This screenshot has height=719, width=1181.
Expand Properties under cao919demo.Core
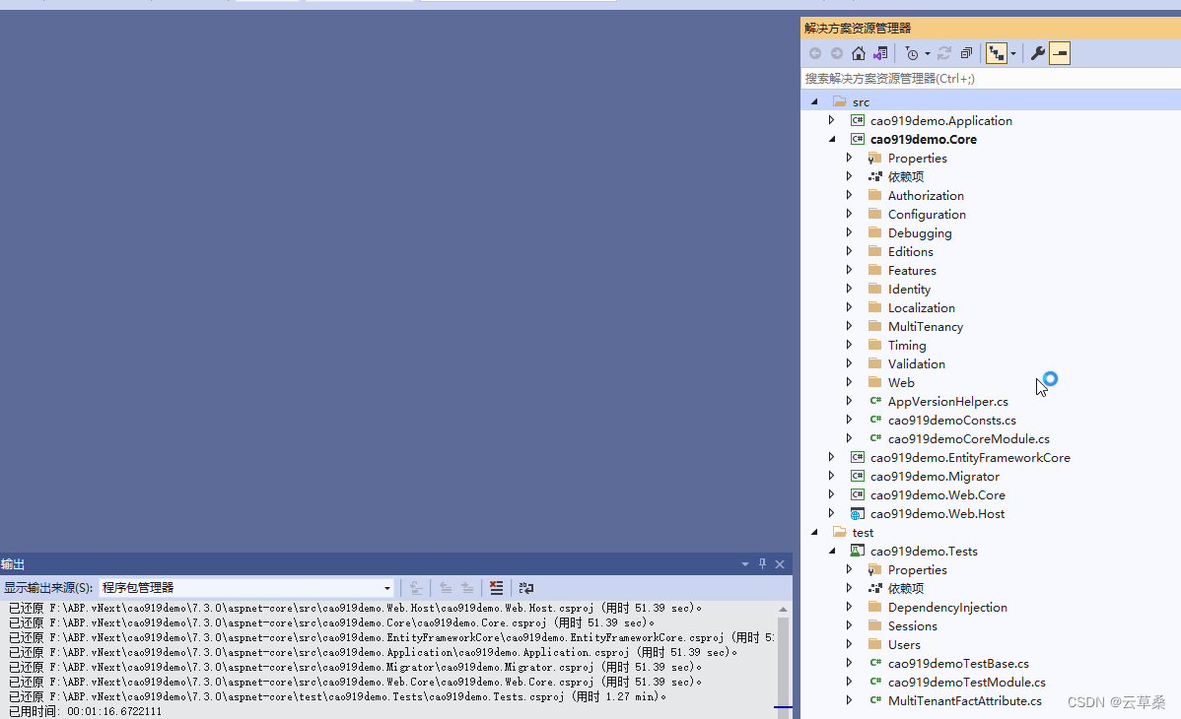(x=849, y=159)
